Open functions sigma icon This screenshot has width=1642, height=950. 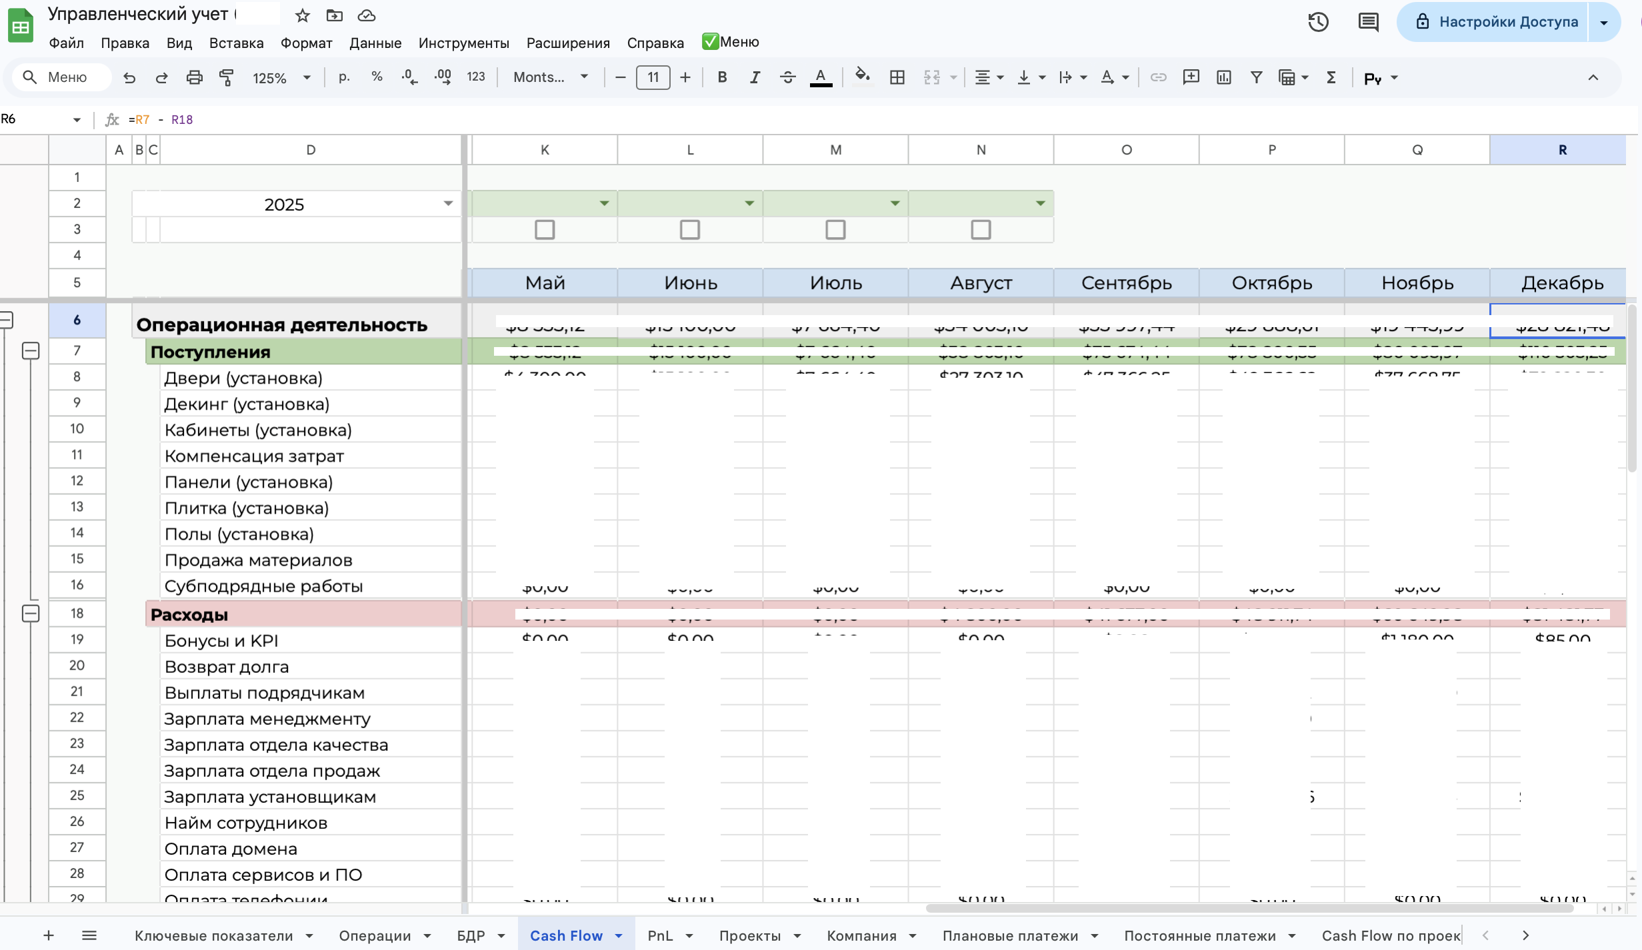point(1331,77)
